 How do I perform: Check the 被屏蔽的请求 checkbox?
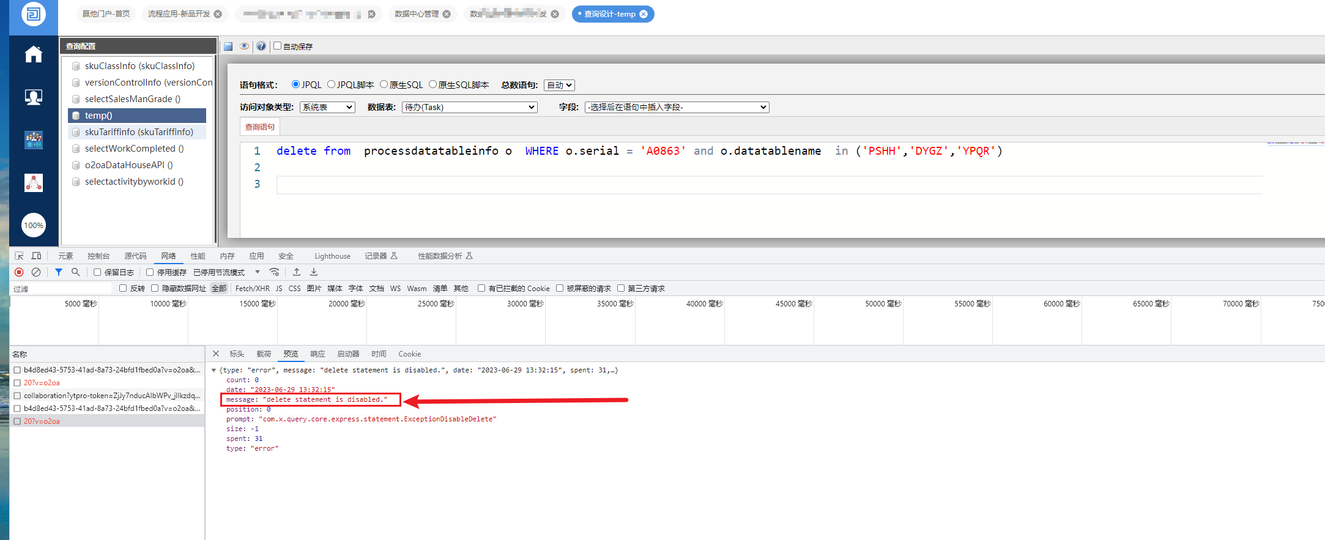[x=560, y=288]
